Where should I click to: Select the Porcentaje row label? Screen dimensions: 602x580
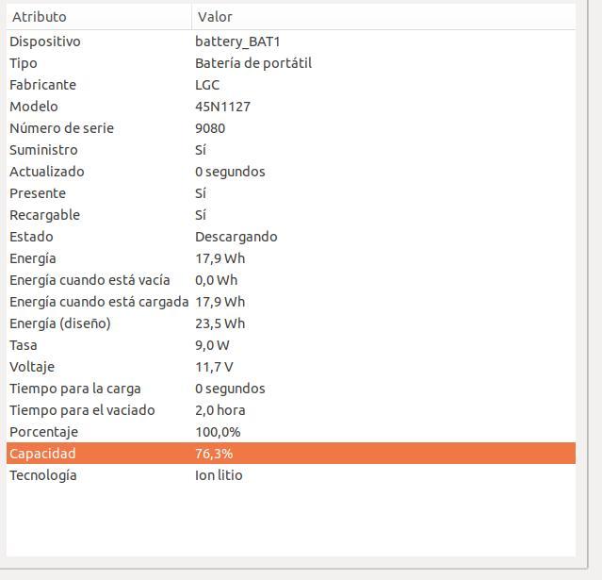pos(43,432)
